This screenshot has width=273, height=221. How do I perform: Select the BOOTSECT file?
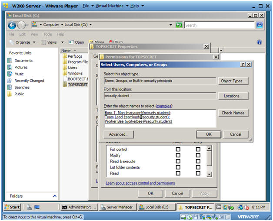[78, 79]
